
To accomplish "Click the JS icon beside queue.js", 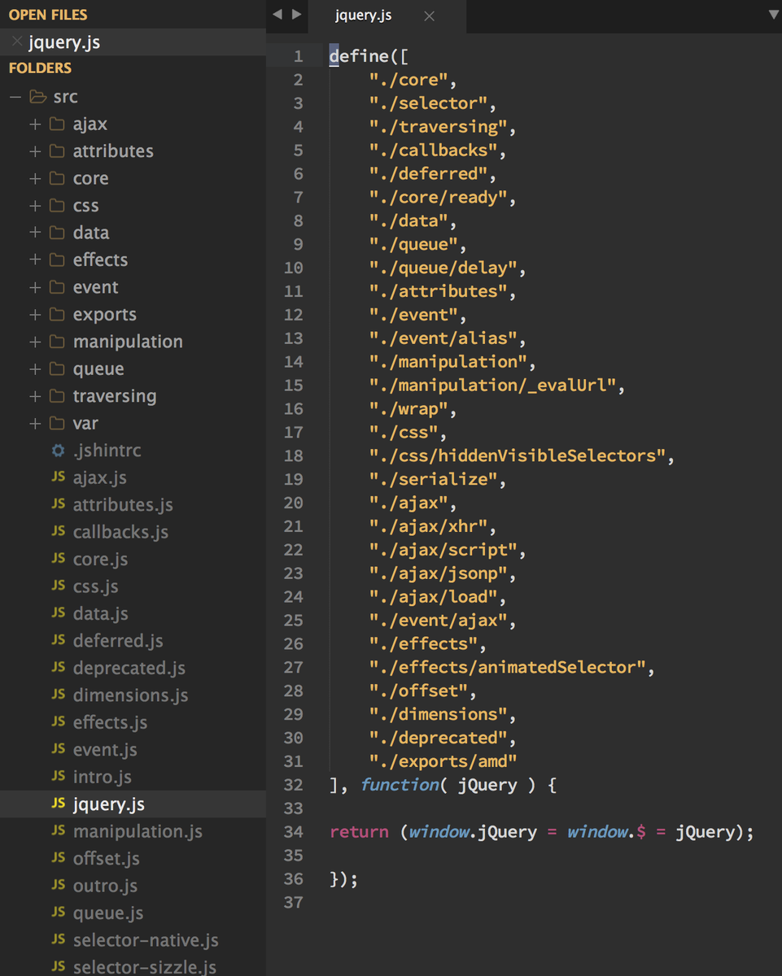I will (x=58, y=913).
